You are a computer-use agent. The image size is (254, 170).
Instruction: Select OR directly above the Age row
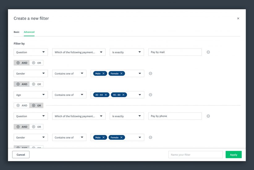coord(36,84)
